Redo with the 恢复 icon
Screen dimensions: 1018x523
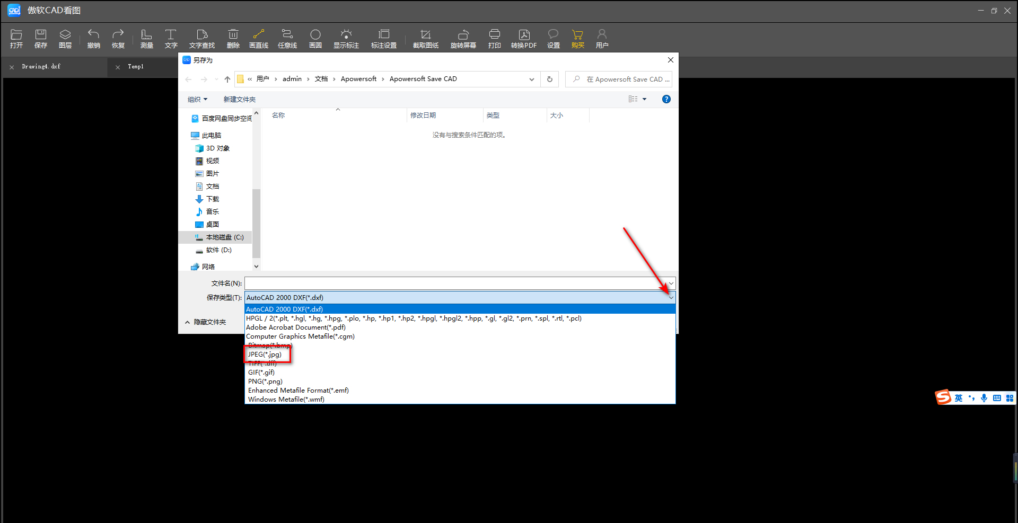[x=118, y=39]
